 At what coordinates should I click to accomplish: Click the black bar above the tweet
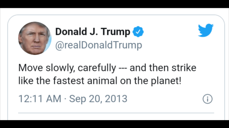point(114,4)
